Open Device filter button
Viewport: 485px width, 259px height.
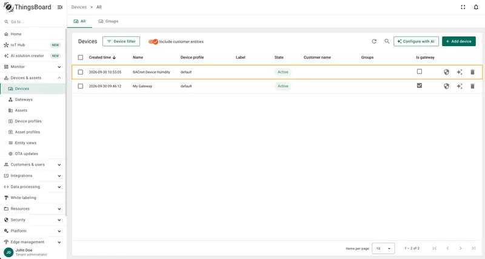coord(121,41)
